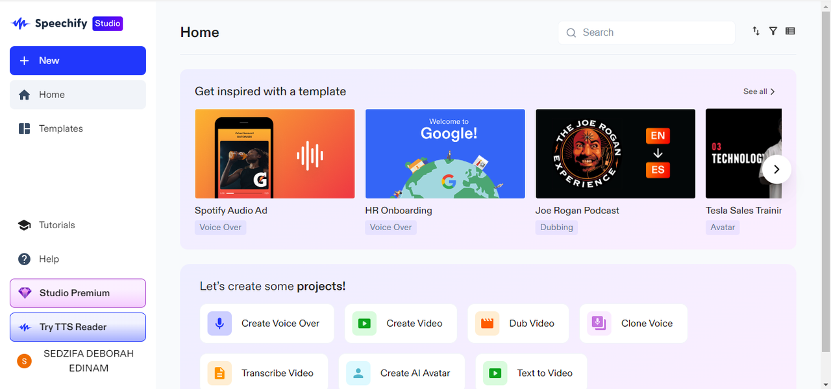Click the Avatar tag under Tesla template
Screen dimensions: 831x389
(723, 227)
